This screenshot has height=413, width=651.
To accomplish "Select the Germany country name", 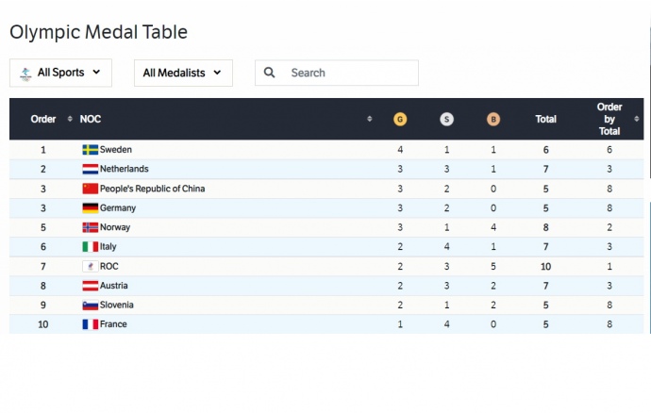I will [118, 208].
